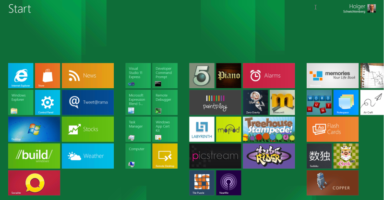Open the Tile Puzzle tile
This screenshot has width=384, height=200.
[202, 183]
